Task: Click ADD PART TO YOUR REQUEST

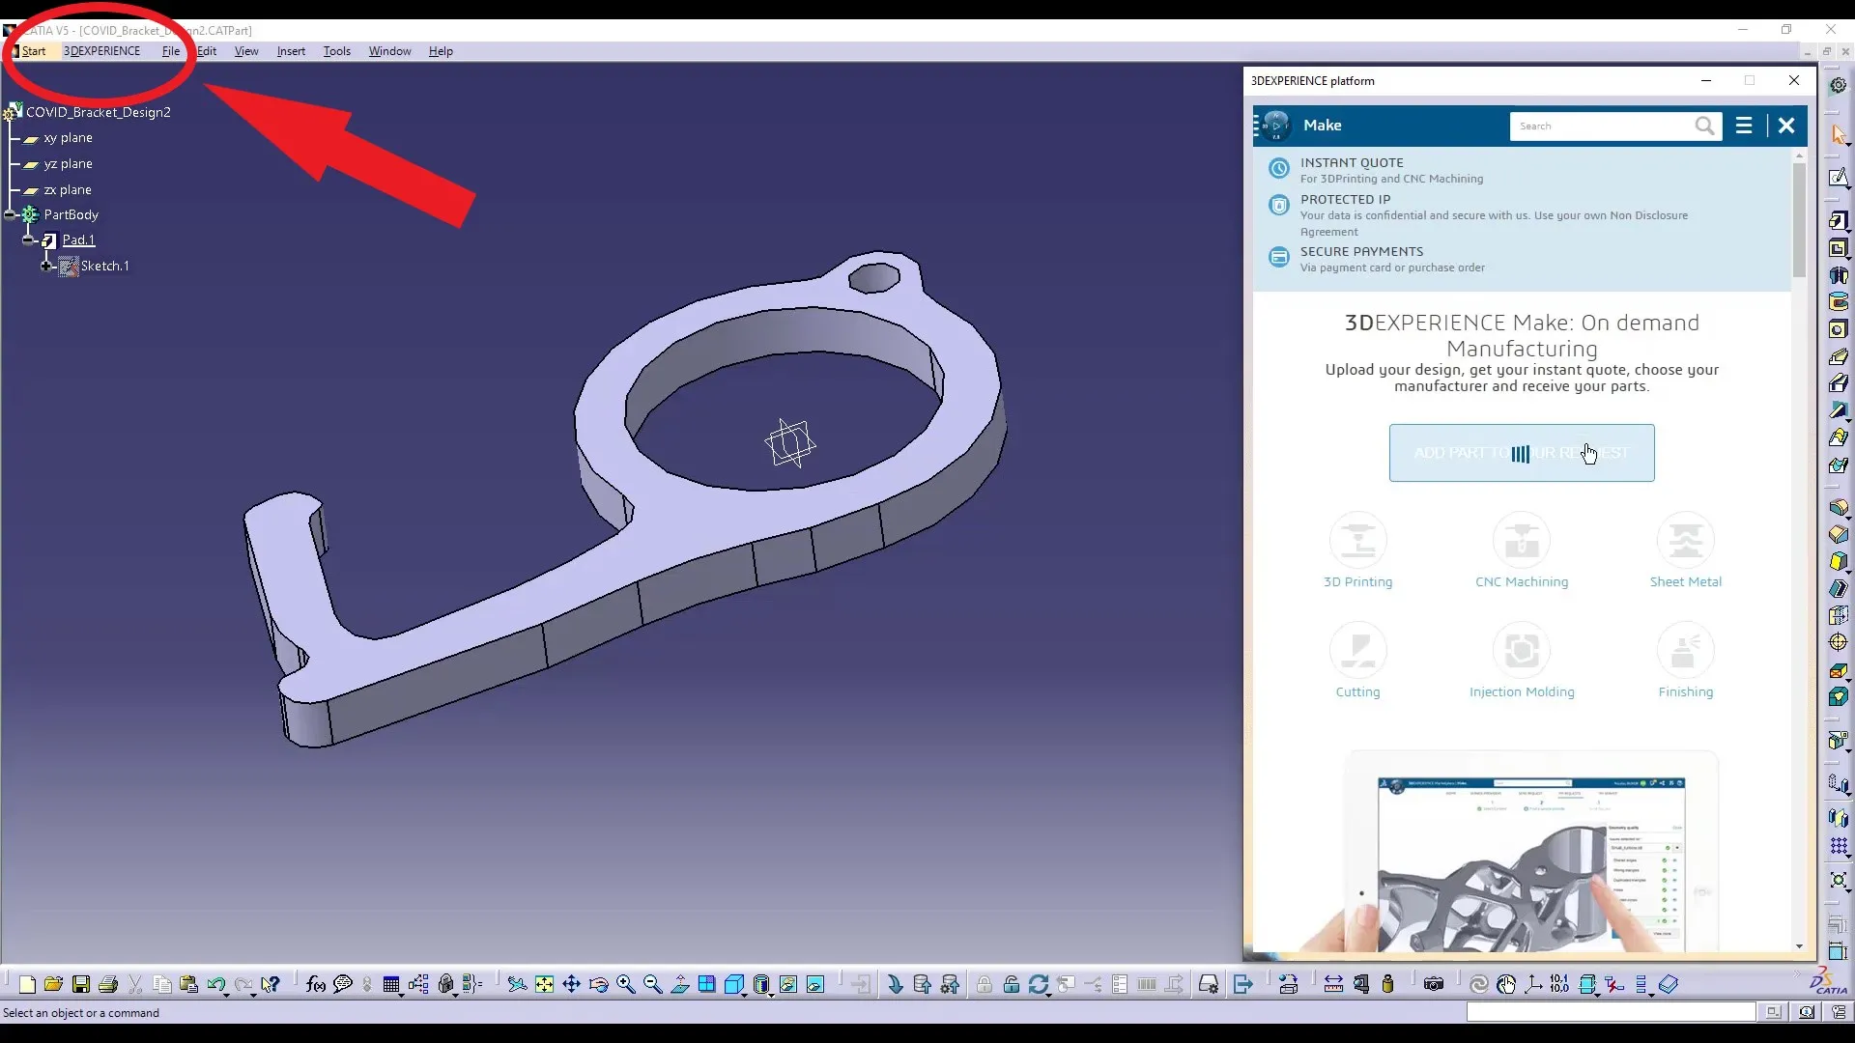Action: click(x=1521, y=453)
